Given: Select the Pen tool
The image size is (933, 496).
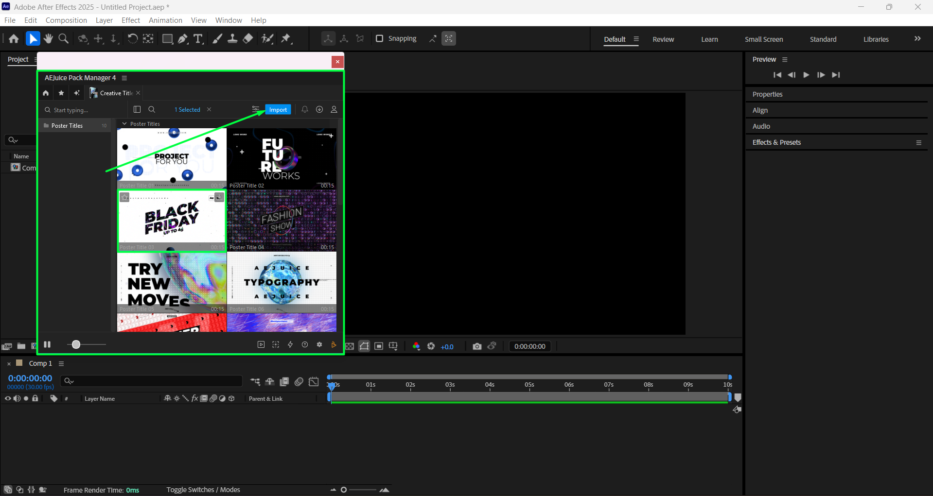Looking at the screenshot, I should 183,39.
